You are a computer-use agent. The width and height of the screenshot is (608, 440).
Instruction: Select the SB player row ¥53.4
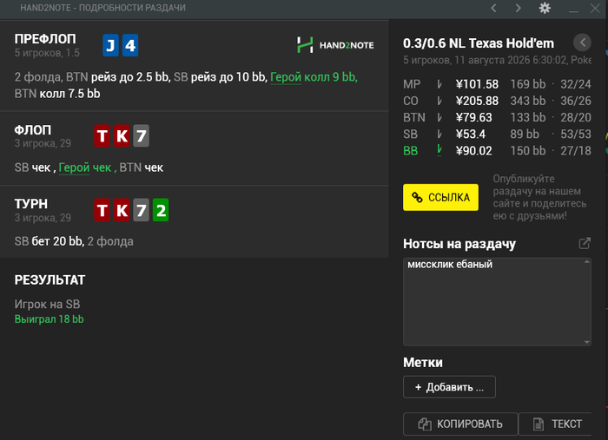coord(497,134)
